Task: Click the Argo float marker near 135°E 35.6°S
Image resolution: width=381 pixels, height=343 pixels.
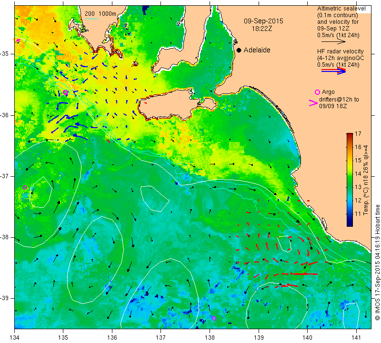Action: [x=65, y=92]
